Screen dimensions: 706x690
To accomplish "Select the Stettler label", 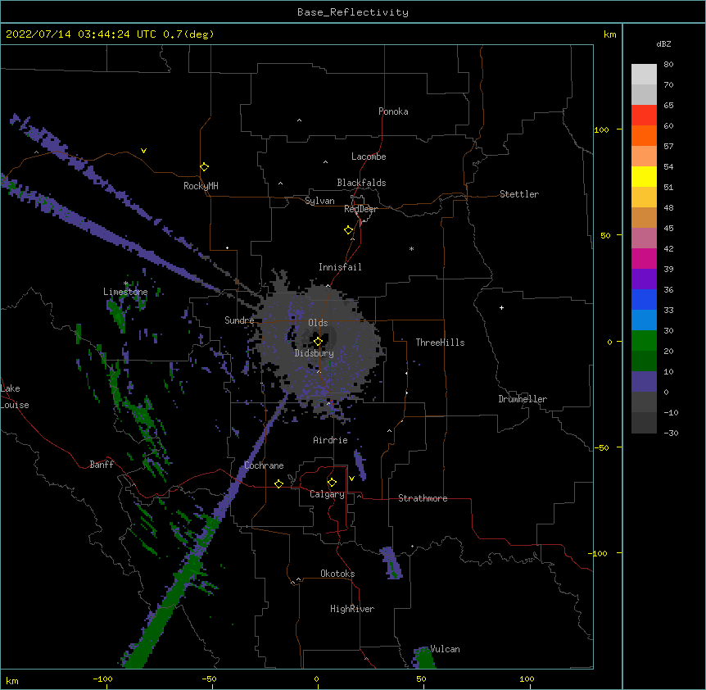I will coord(519,194).
